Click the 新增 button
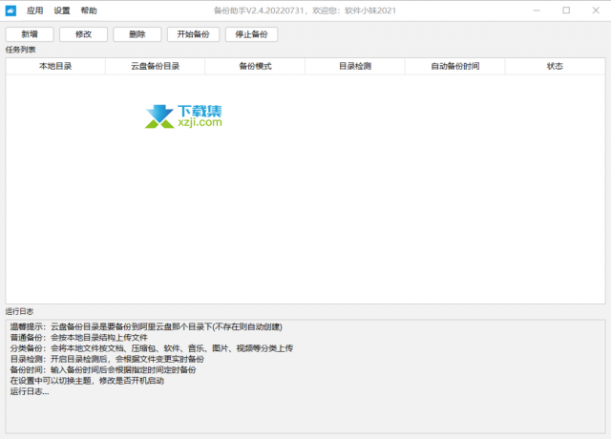 click(x=30, y=34)
